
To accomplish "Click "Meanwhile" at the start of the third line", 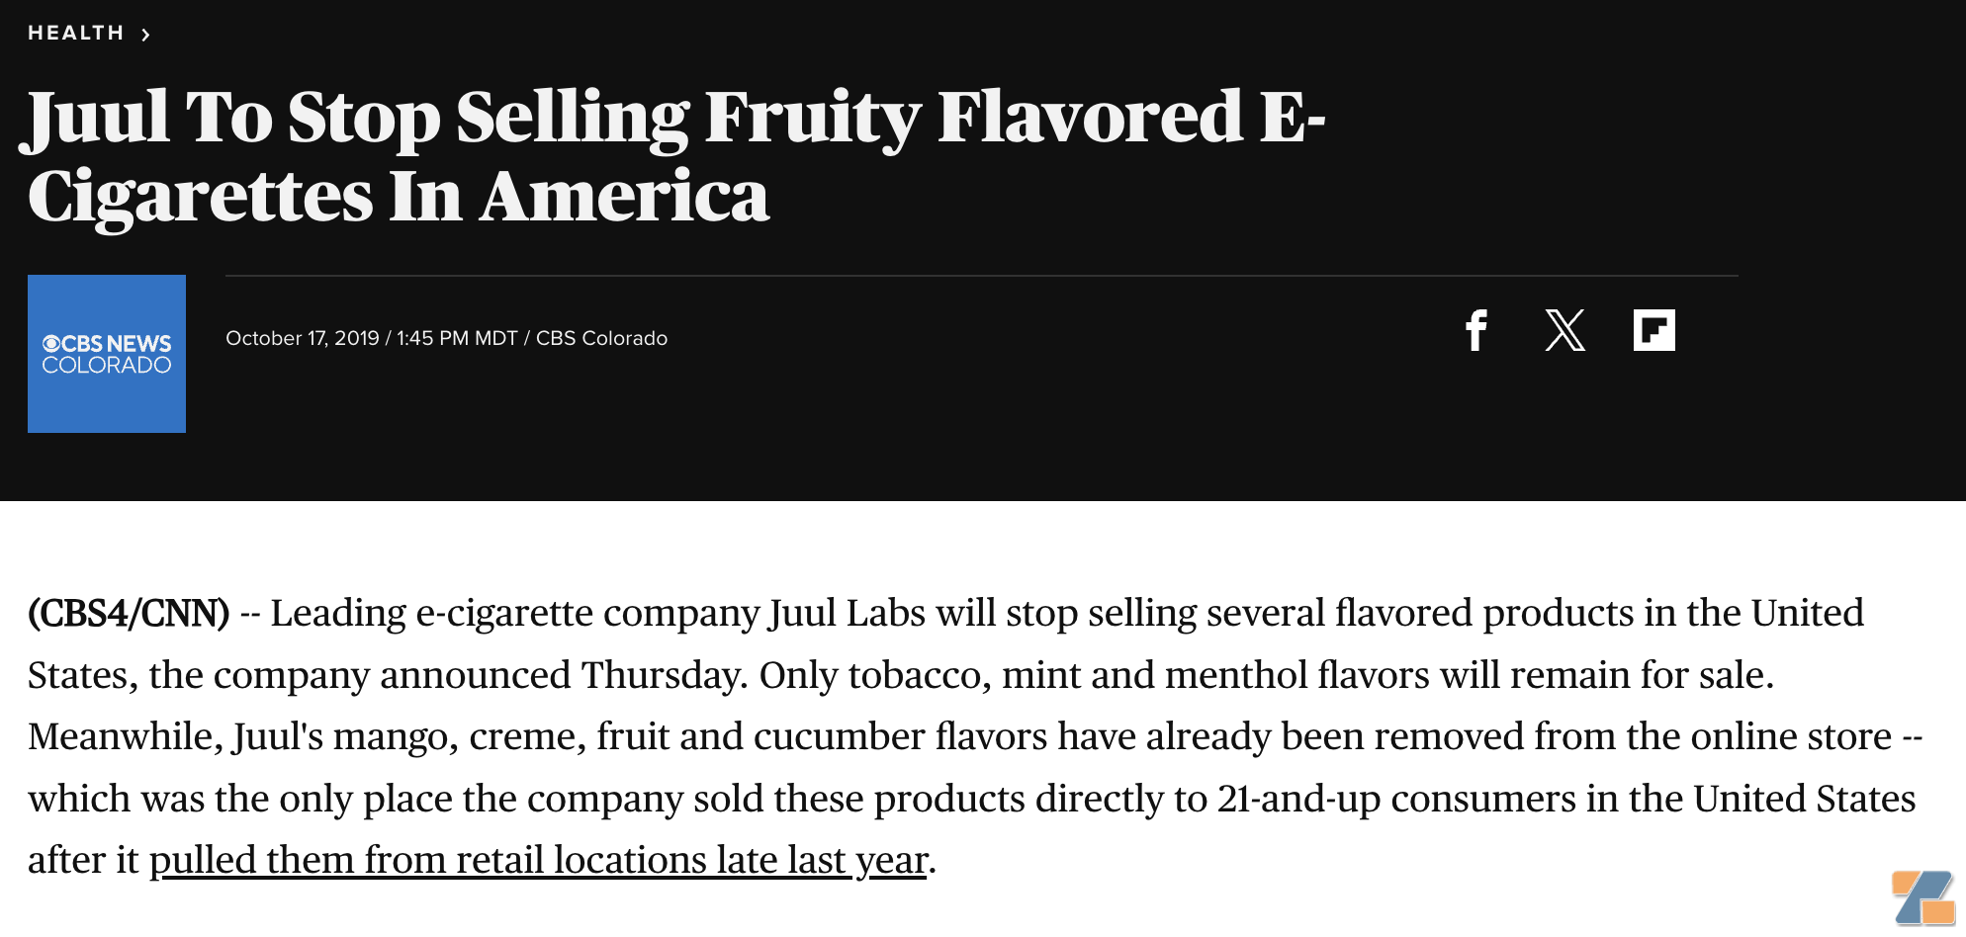I will 125,736.
